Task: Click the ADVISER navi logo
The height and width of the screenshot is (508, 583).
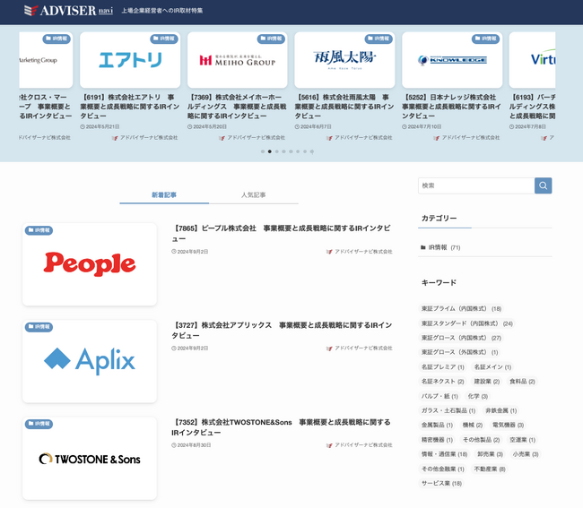Action: click(68, 11)
